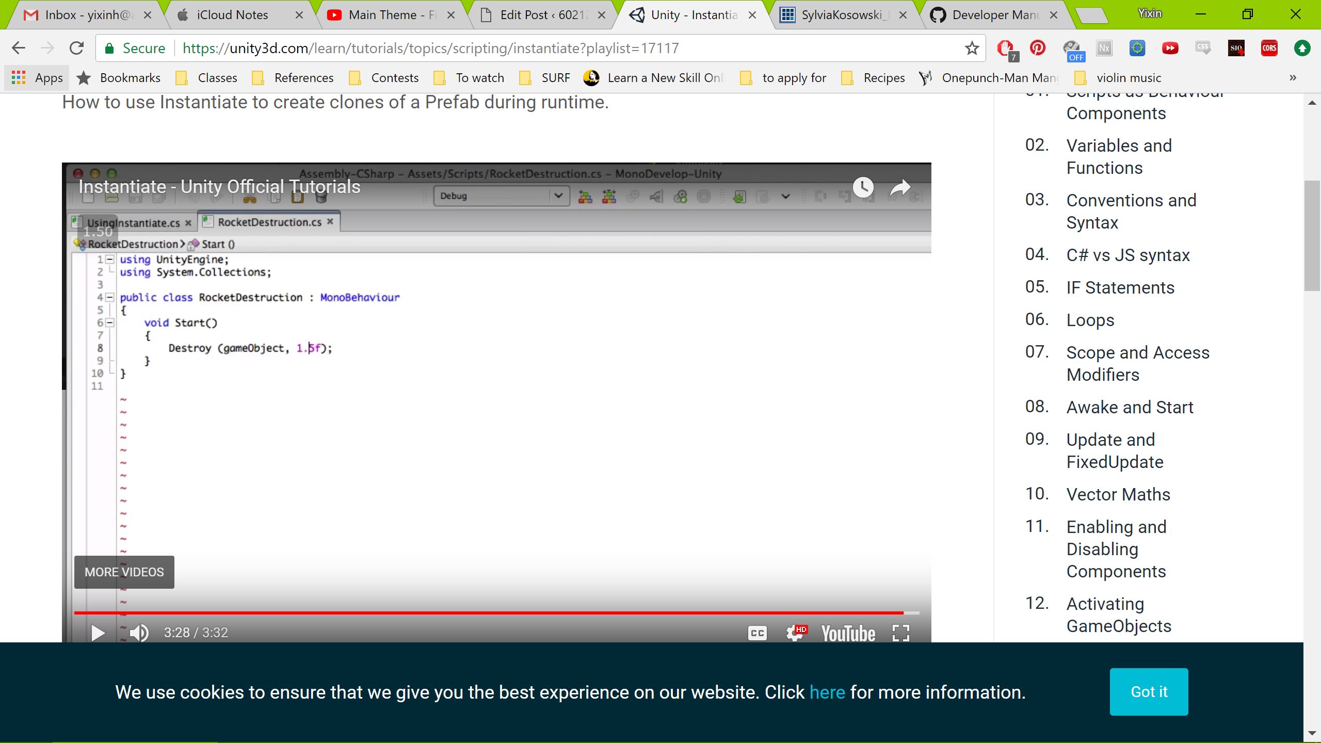Image resolution: width=1321 pixels, height=743 pixels.
Task: Open the violin music bookmark folder
Action: coord(1118,78)
